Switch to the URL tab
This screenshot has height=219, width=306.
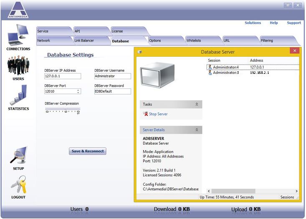coord(240,40)
